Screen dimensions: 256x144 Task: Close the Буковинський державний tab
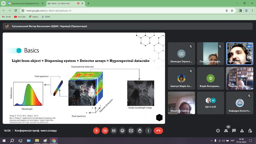pyautogui.click(x=43, y=3)
